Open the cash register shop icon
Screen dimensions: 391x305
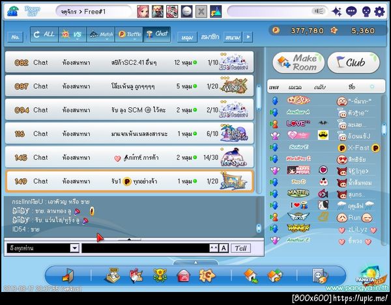coord(112,276)
